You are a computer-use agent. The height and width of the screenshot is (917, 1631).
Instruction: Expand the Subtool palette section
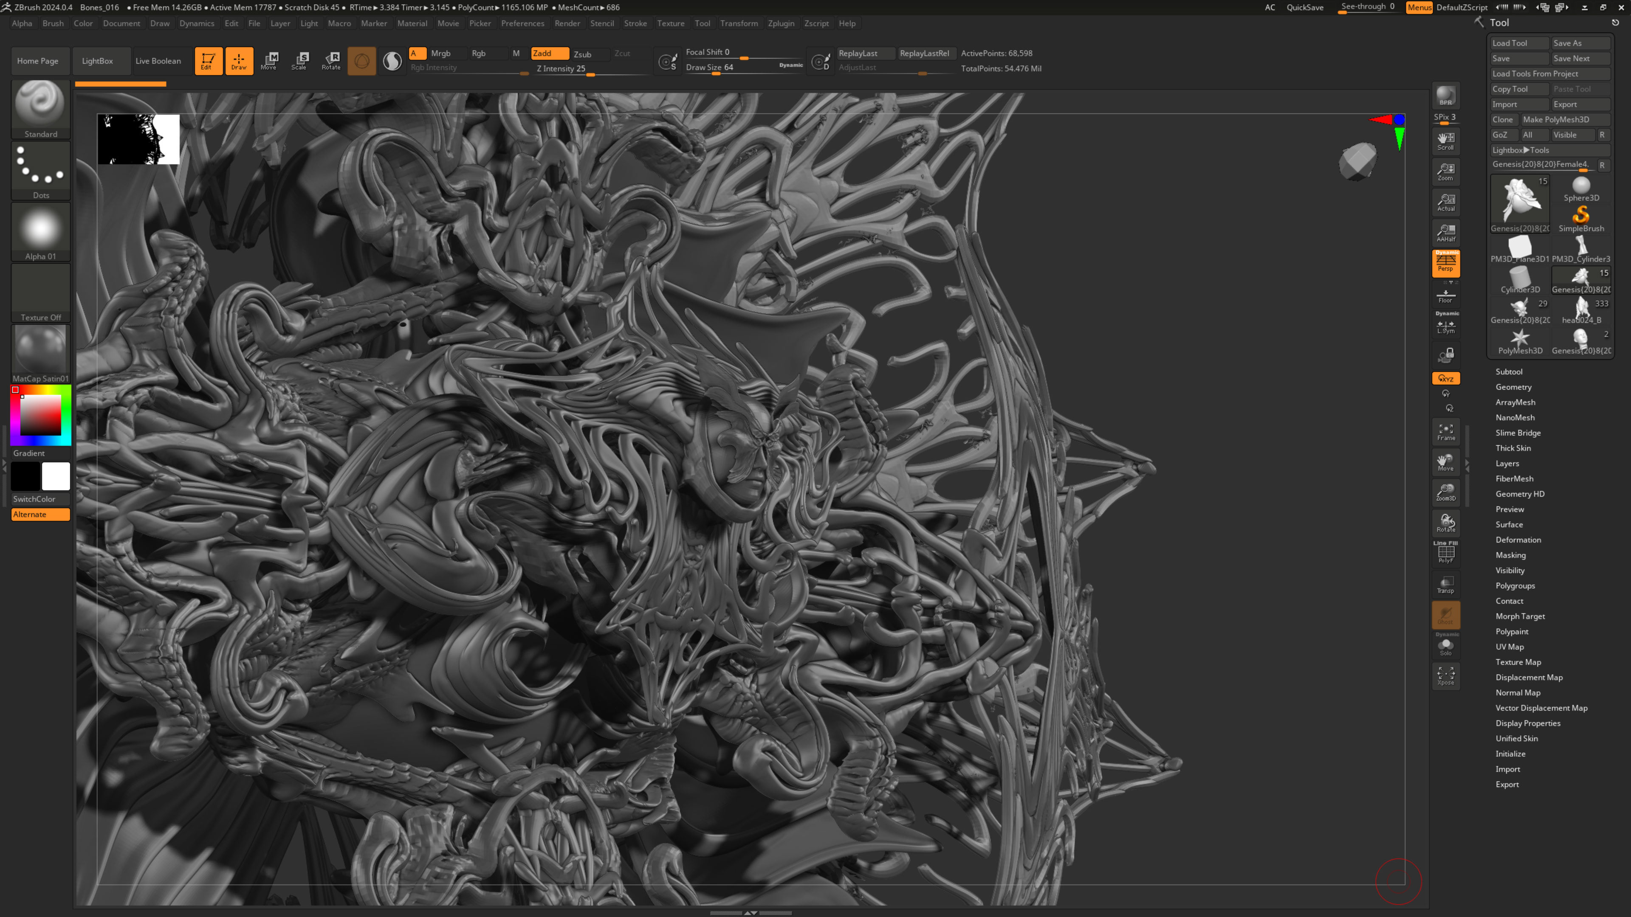click(x=1509, y=371)
